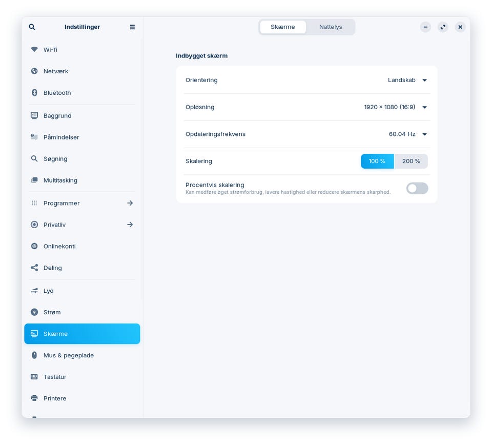Go to Wi-fi settings
Image resolution: width=492 pixels, height=444 pixels.
point(82,49)
